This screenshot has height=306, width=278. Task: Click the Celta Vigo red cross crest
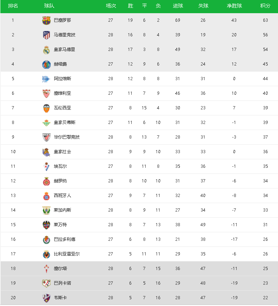click(x=46, y=269)
